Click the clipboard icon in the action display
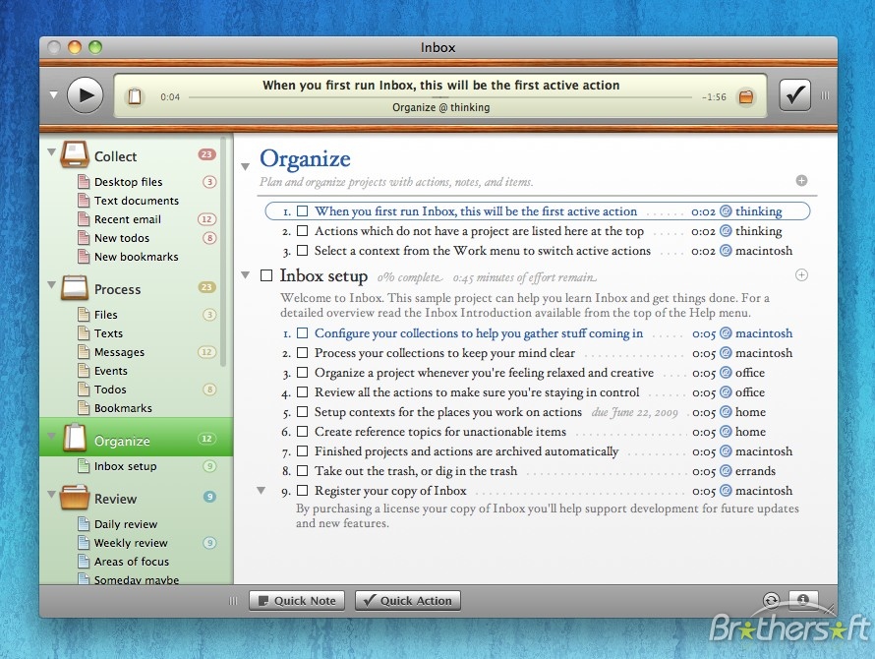 [x=135, y=96]
